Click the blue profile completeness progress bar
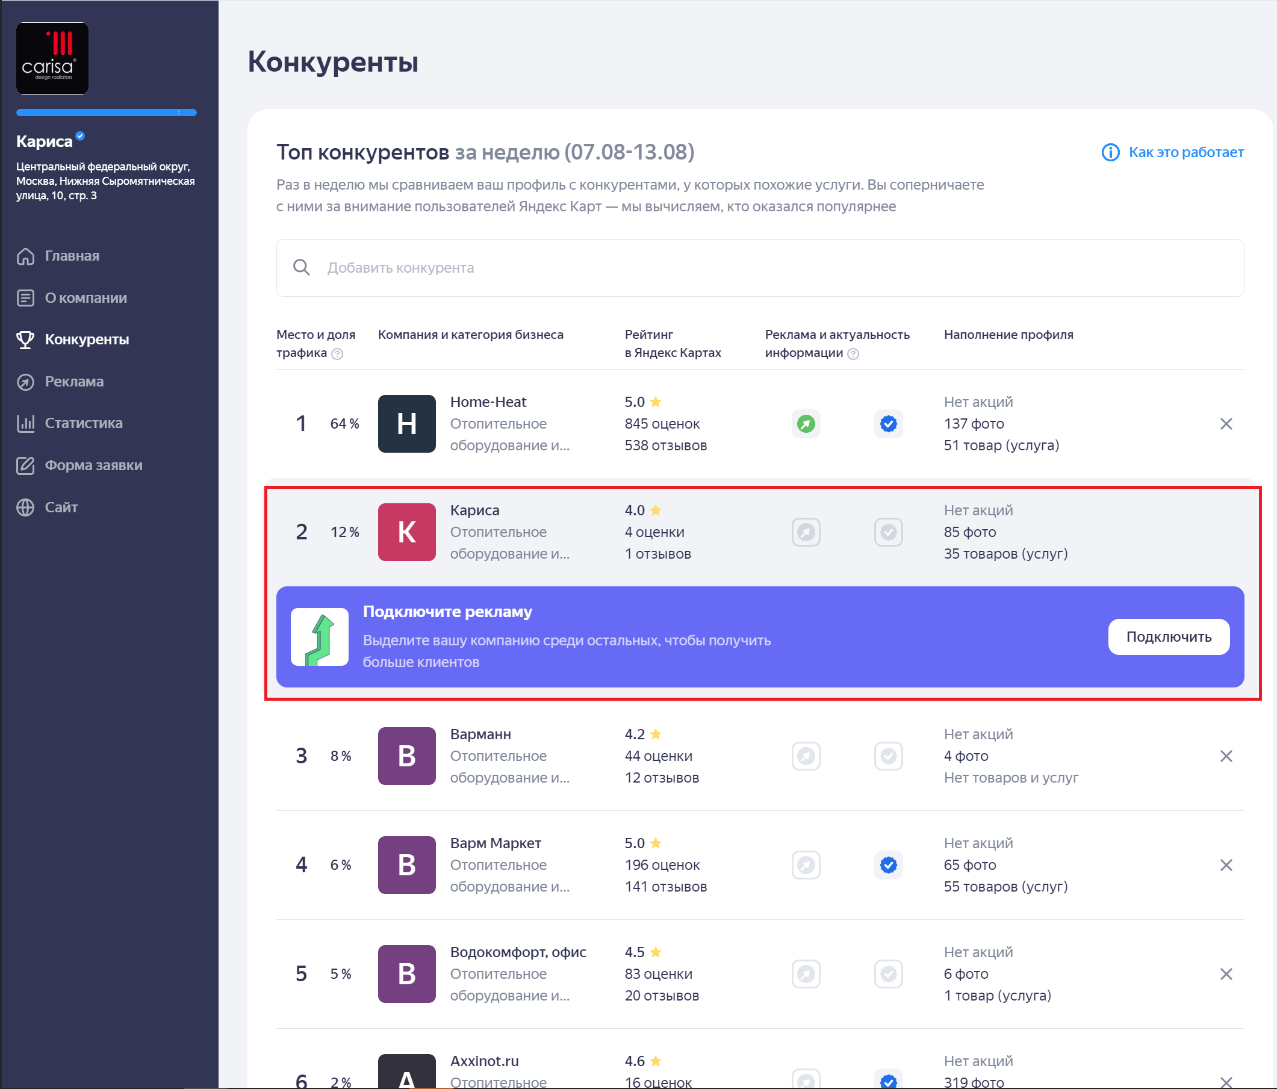Viewport: 1277px width, 1089px height. (x=106, y=113)
